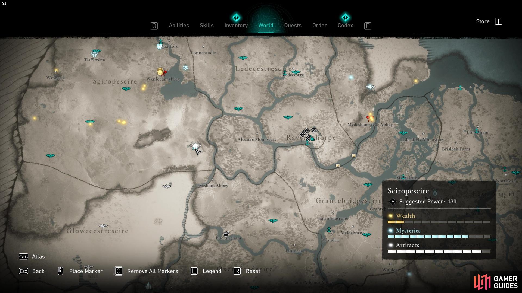Screen dimensions: 522x293
Task: Click the Esc key icon
Action: [x=23, y=271]
